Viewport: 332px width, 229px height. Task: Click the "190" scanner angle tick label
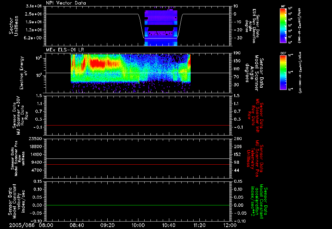237,53
